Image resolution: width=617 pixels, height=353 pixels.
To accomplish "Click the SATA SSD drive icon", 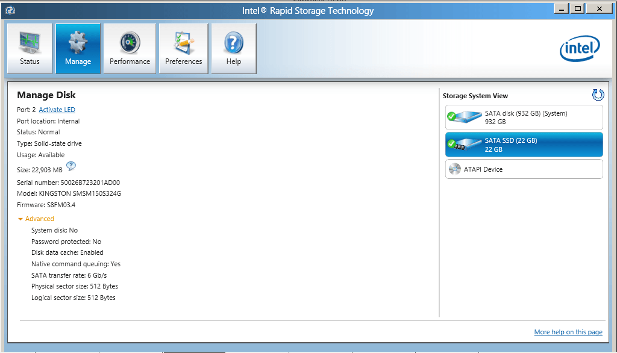I will 465,144.
